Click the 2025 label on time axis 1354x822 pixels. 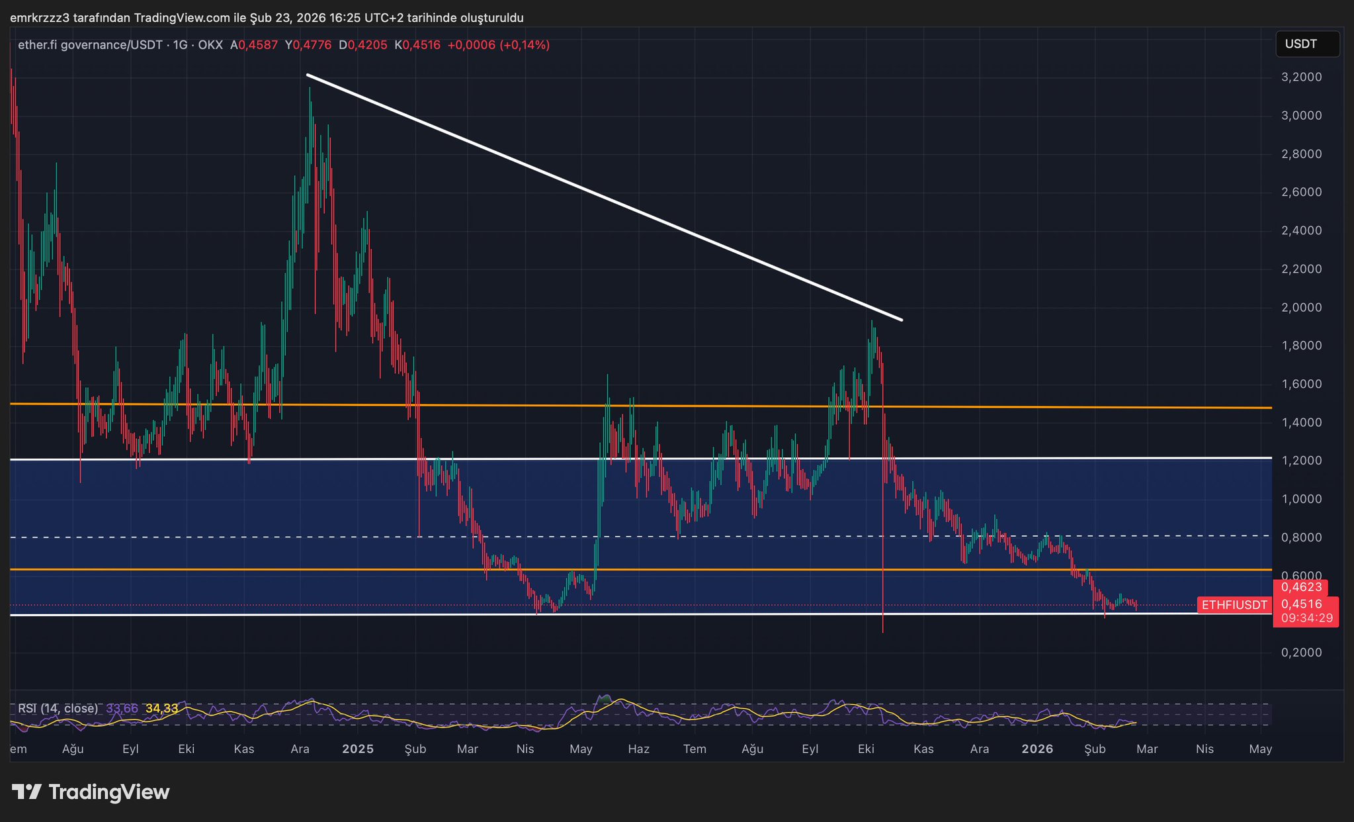click(358, 749)
